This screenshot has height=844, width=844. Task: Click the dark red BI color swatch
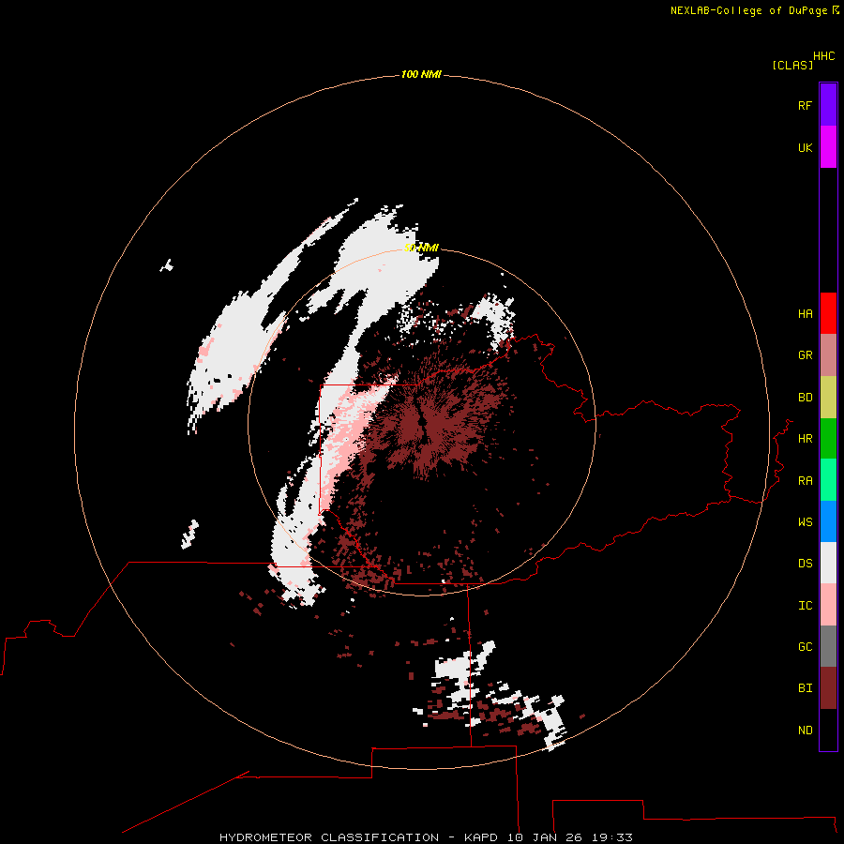point(828,688)
